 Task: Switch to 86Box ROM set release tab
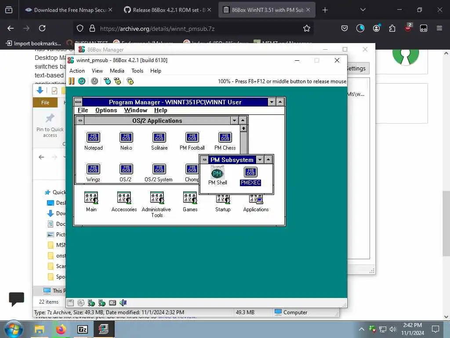167,10
